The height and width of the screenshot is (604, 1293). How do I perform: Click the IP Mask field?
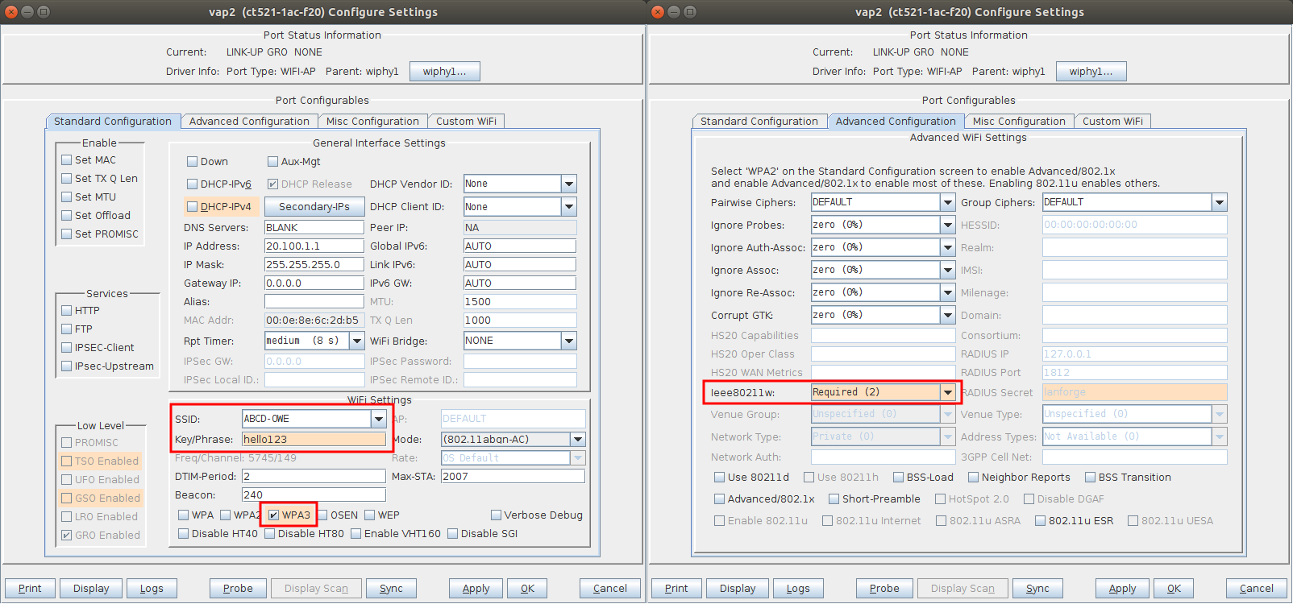click(314, 265)
